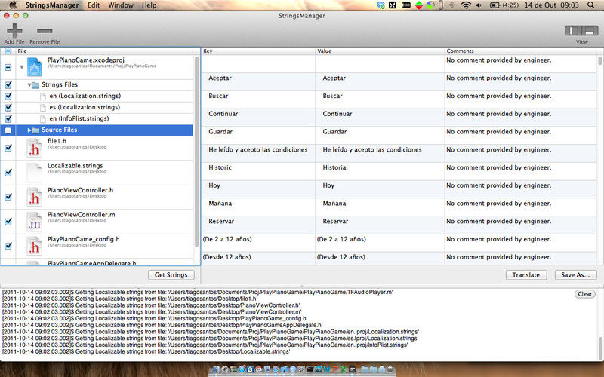Collapse the Strings Files group triangle
The width and height of the screenshot is (604, 377).
click(x=29, y=85)
